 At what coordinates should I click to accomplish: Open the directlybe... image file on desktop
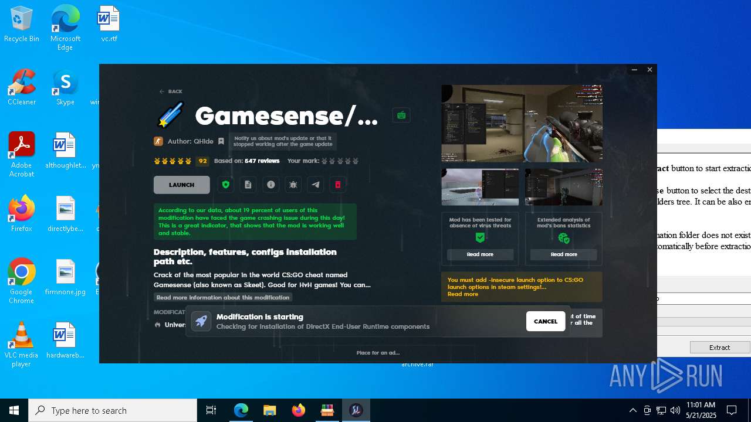coord(65,214)
